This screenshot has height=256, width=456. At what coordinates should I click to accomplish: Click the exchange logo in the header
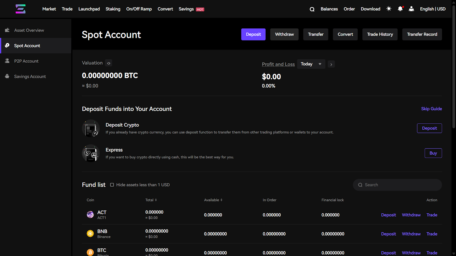pos(21,9)
